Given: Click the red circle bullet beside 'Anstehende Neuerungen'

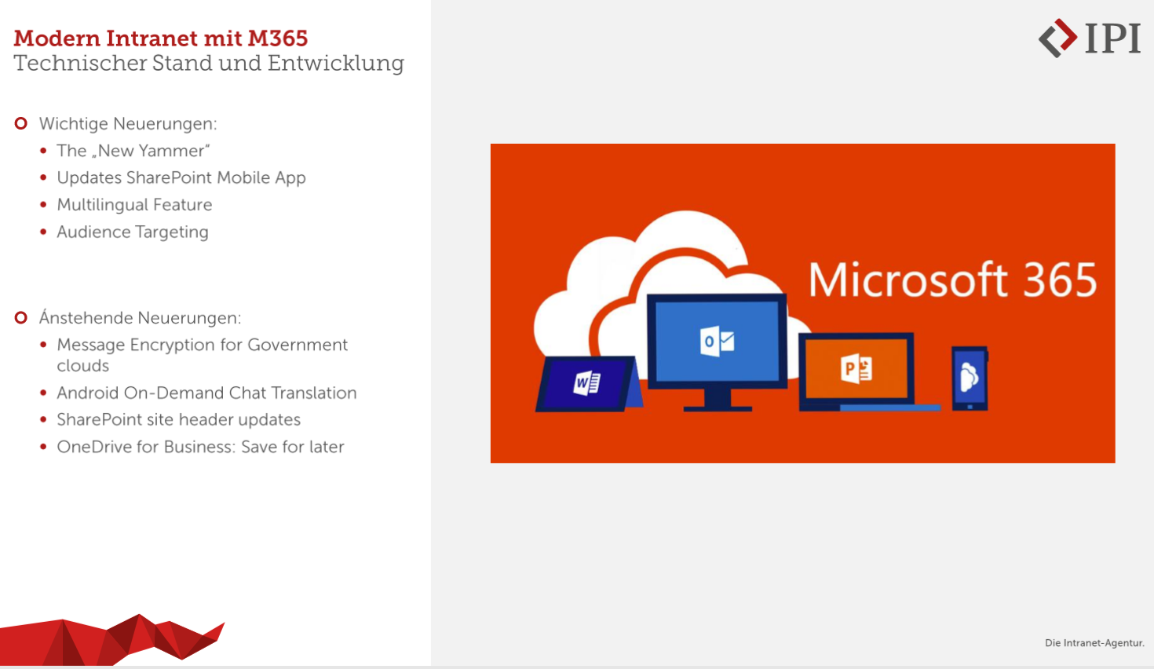Looking at the screenshot, I should [21, 317].
